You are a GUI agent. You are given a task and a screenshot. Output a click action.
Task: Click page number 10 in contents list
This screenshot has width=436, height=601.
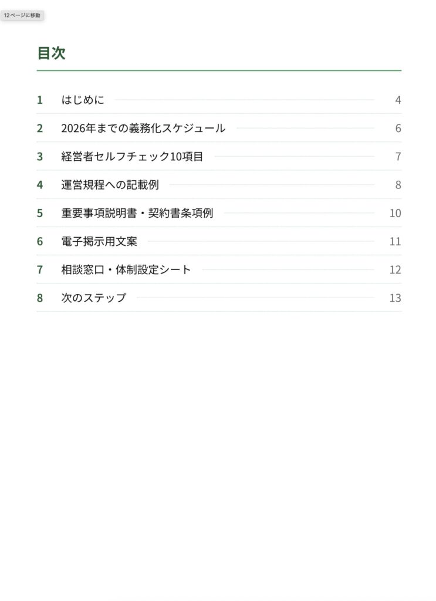tap(396, 213)
